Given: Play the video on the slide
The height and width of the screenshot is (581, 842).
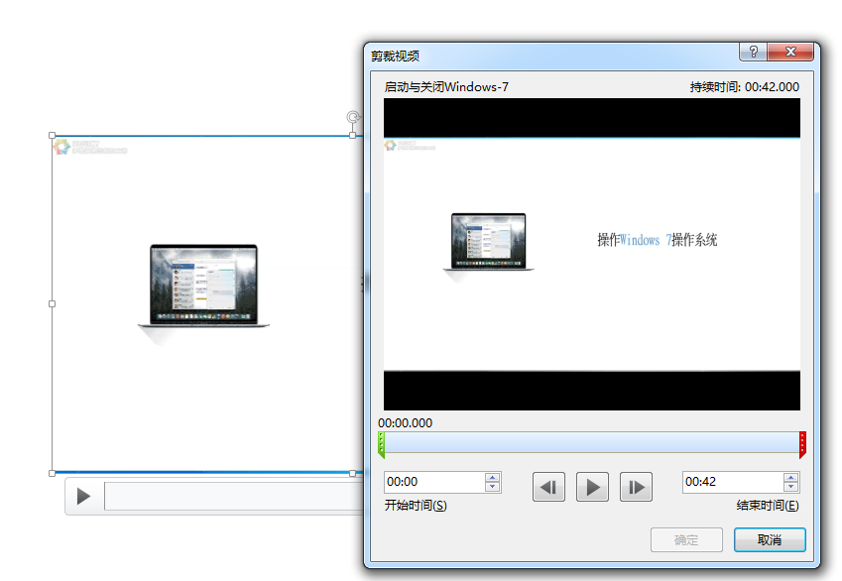Looking at the screenshot, I should 83,496.
